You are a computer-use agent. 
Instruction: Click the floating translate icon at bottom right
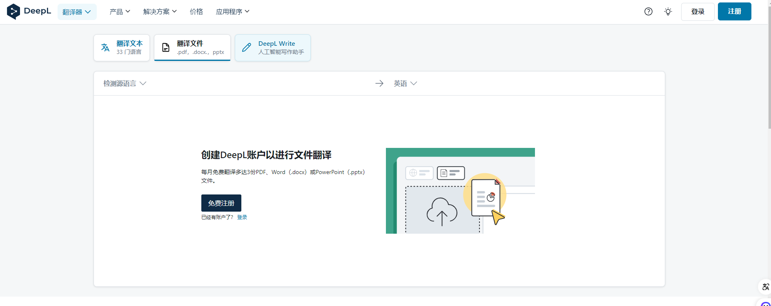[766, 287]
